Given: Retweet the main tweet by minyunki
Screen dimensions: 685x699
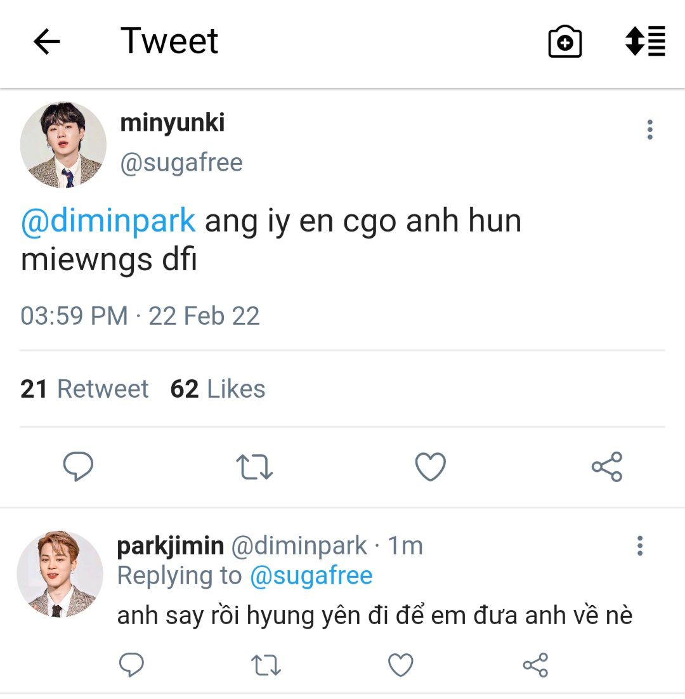Looking at the screenshot, I should 254,467.
